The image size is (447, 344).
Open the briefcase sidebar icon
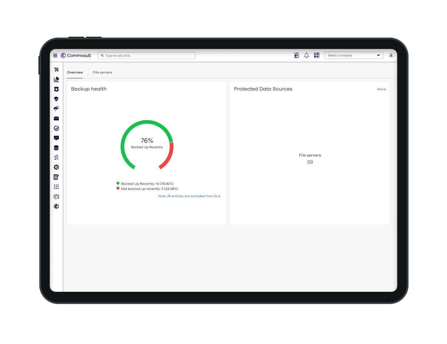[x=56, y=118]
